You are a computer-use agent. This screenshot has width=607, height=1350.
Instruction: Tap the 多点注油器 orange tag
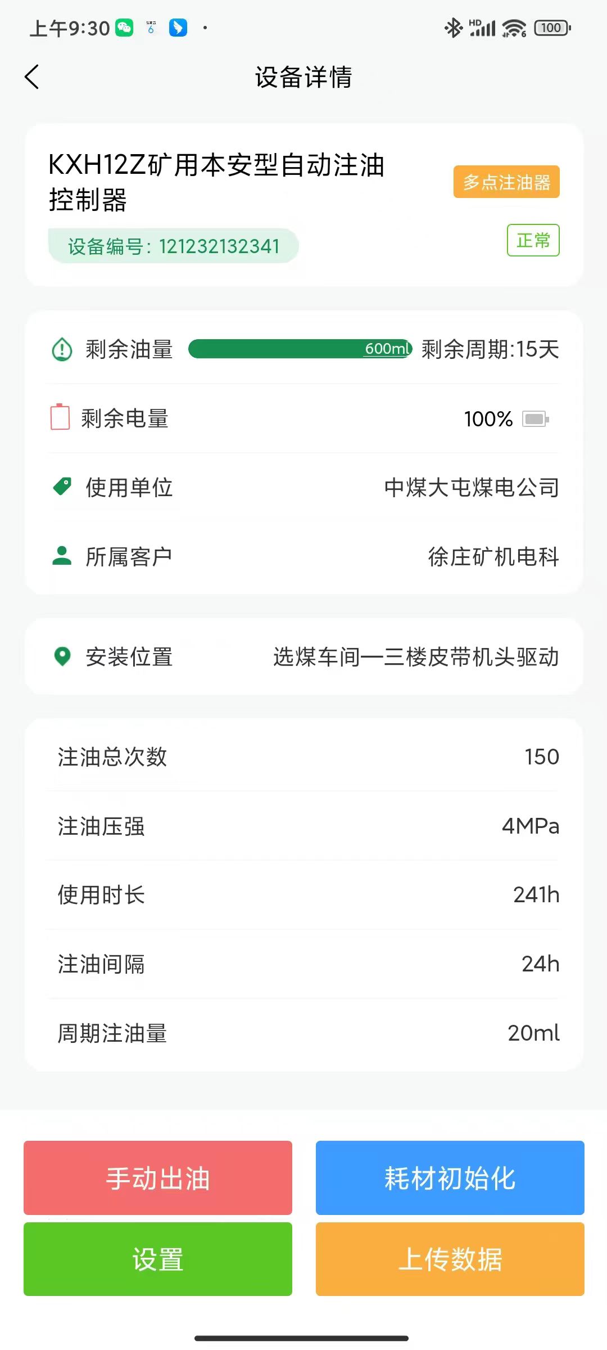[506, 182]
